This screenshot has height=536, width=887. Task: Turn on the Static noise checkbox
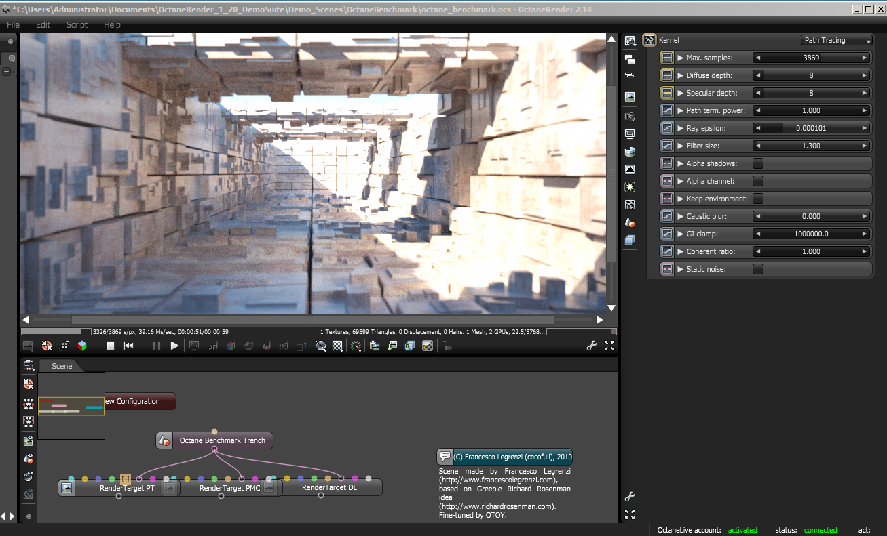758,269
